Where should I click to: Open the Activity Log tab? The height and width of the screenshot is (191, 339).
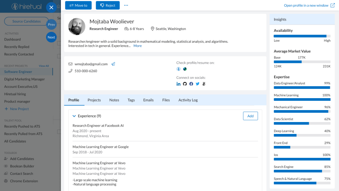click(x=188, y=100)
